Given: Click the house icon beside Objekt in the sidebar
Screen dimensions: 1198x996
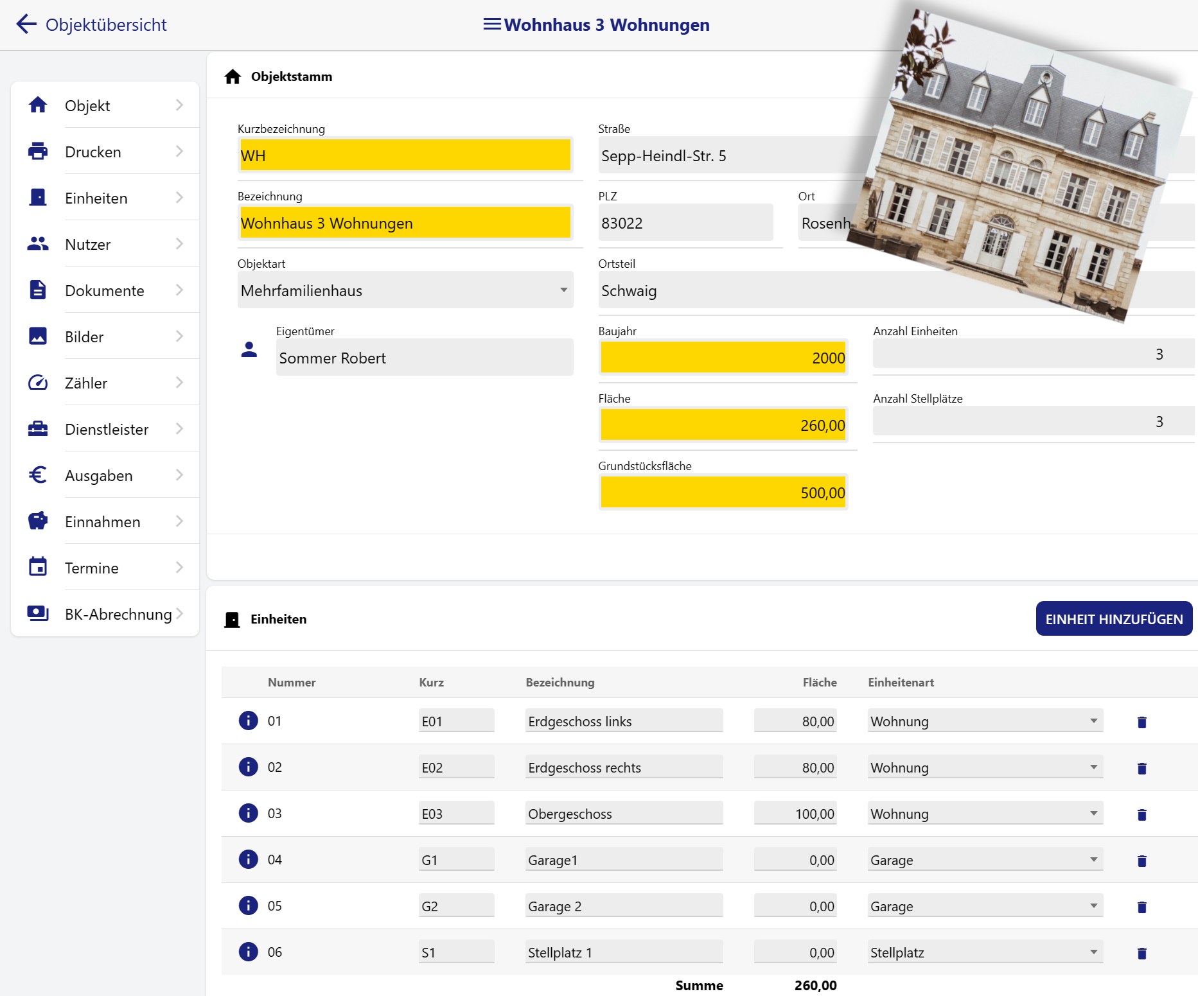Looking at the screenshot, I should (38, 105).
